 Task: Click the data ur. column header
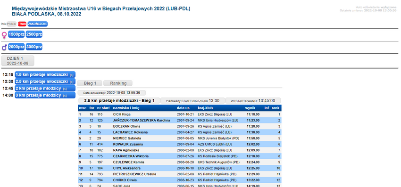(x=183, y=108)
